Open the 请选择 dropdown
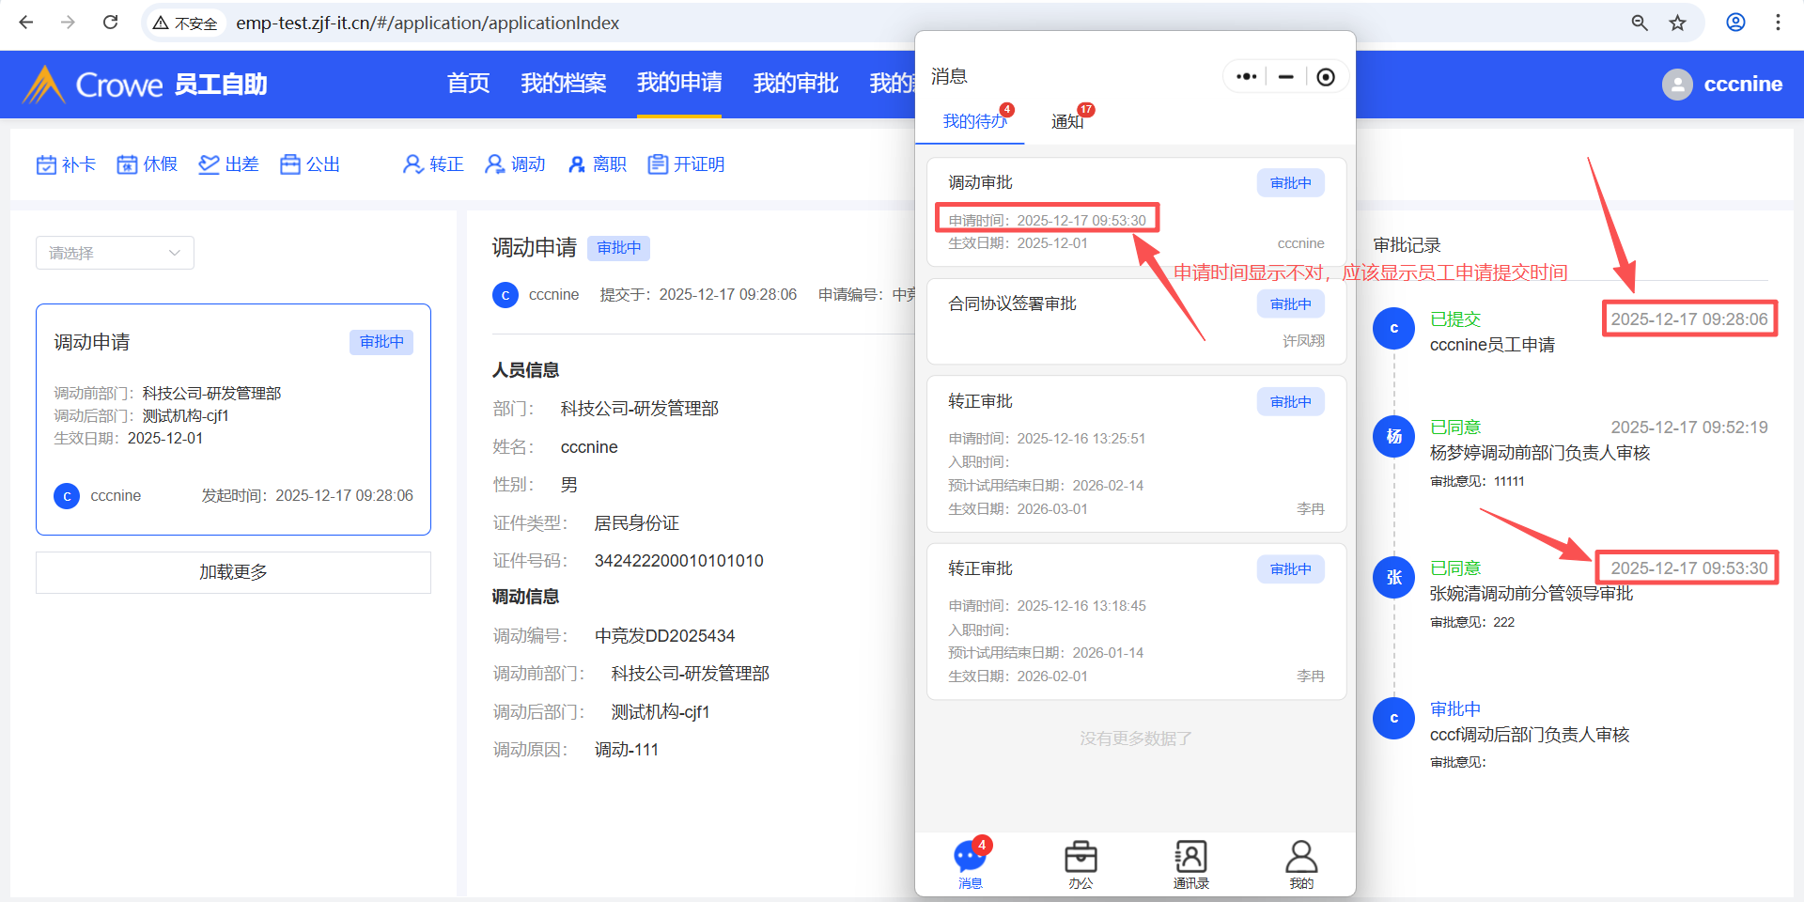Screen dimensions: 1804x902 115,253
